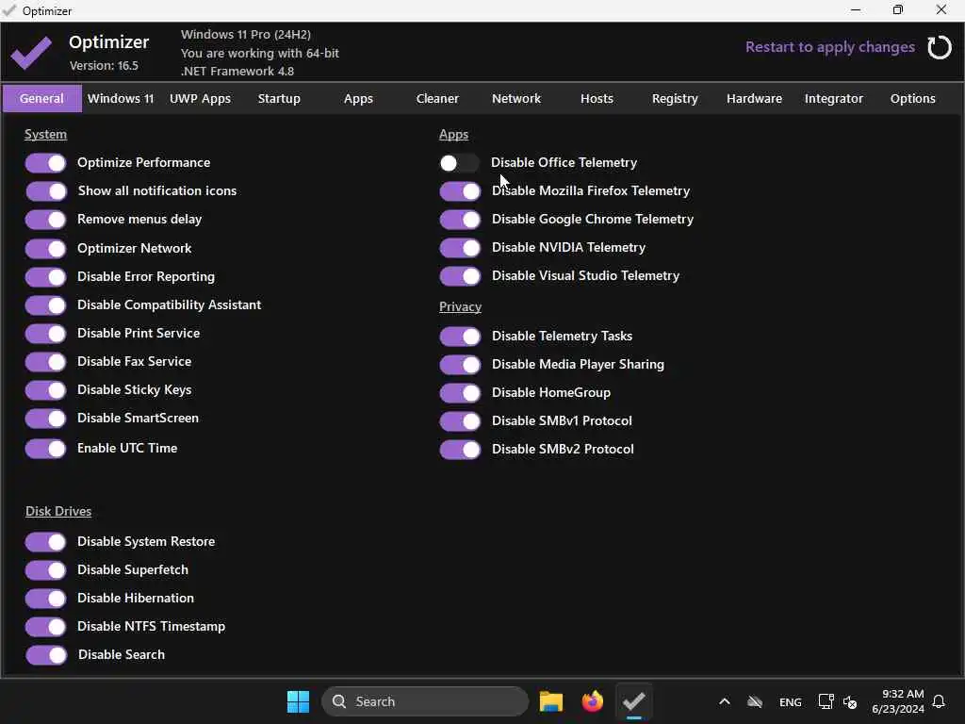Go to the Apps tab

point(358,98)
